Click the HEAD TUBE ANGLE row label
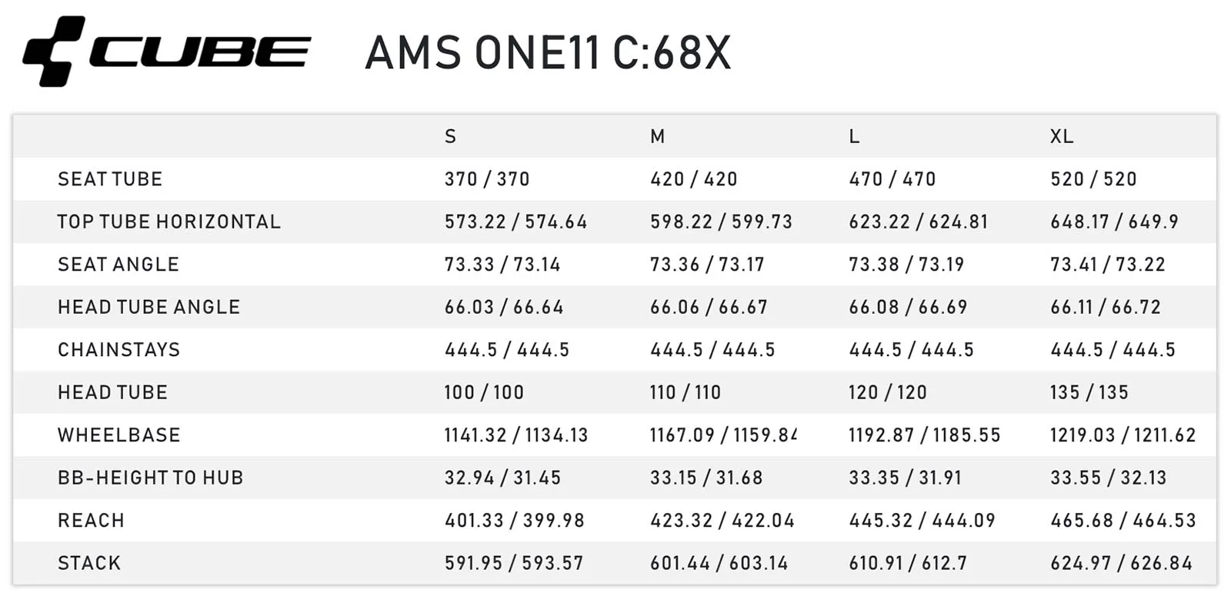Screen dimensions: 1231x596 point(149,308)
